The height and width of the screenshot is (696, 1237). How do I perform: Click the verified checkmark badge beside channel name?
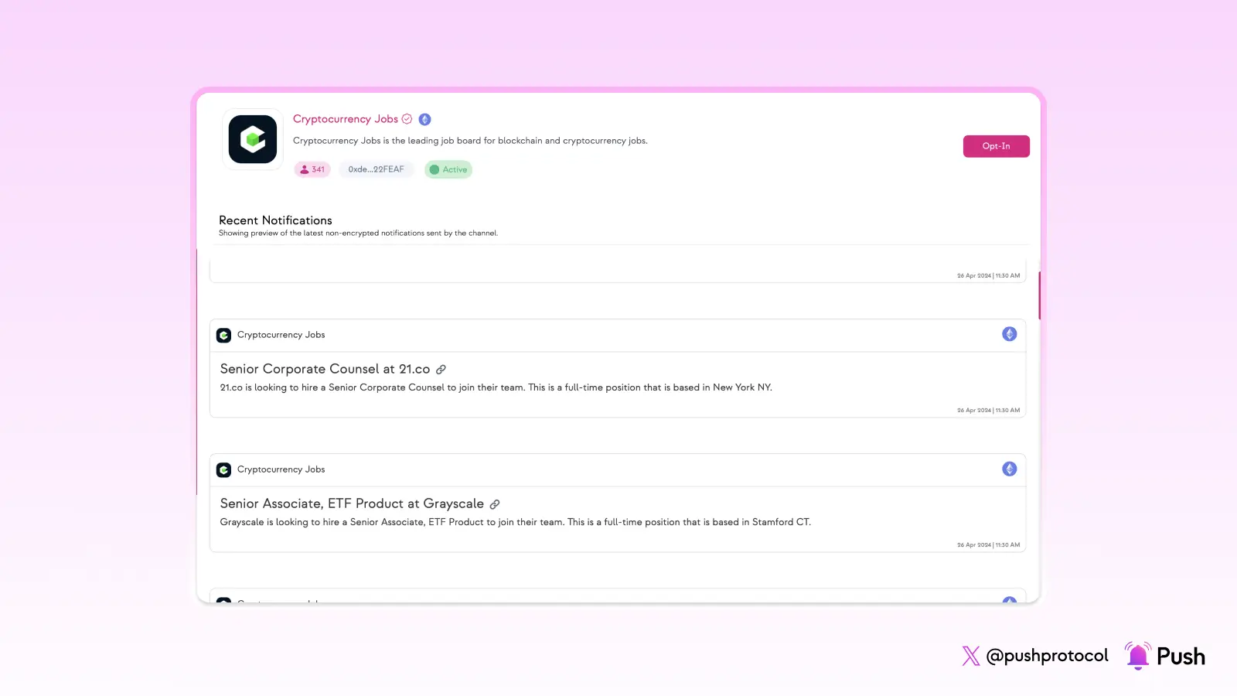click(407, 119)
